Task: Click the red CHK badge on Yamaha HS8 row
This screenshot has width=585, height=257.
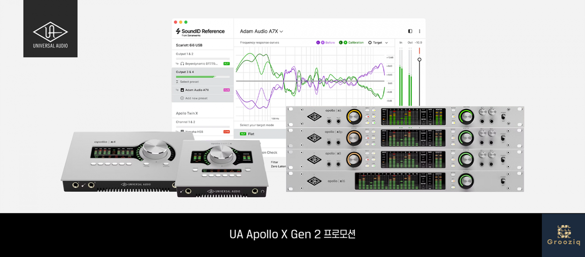Action: tap(226, 132)
